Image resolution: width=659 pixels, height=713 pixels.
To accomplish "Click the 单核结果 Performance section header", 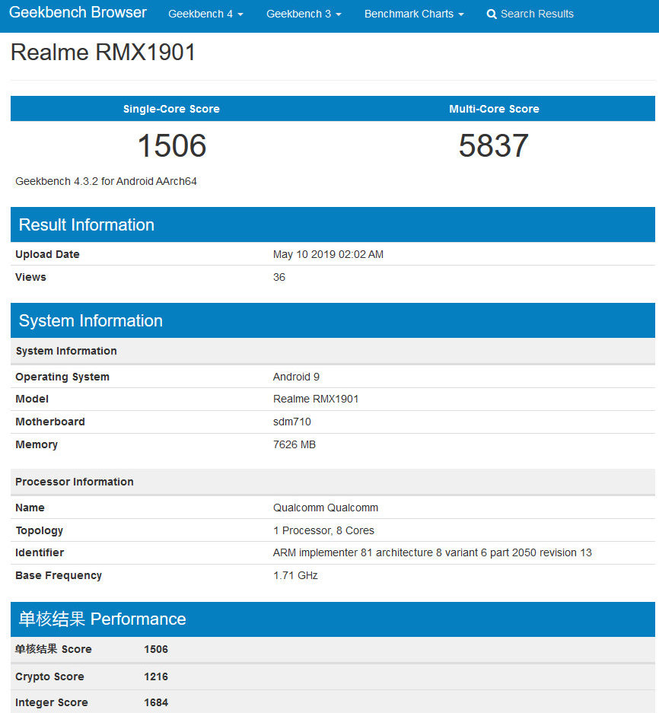I will coord(333,619).
